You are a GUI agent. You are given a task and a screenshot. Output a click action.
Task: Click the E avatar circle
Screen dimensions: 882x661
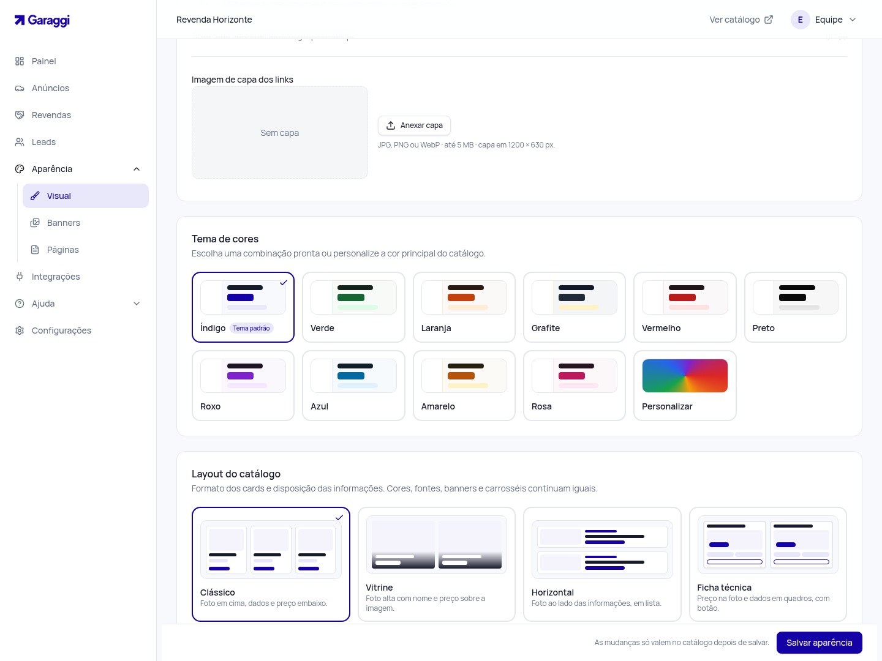801,20
